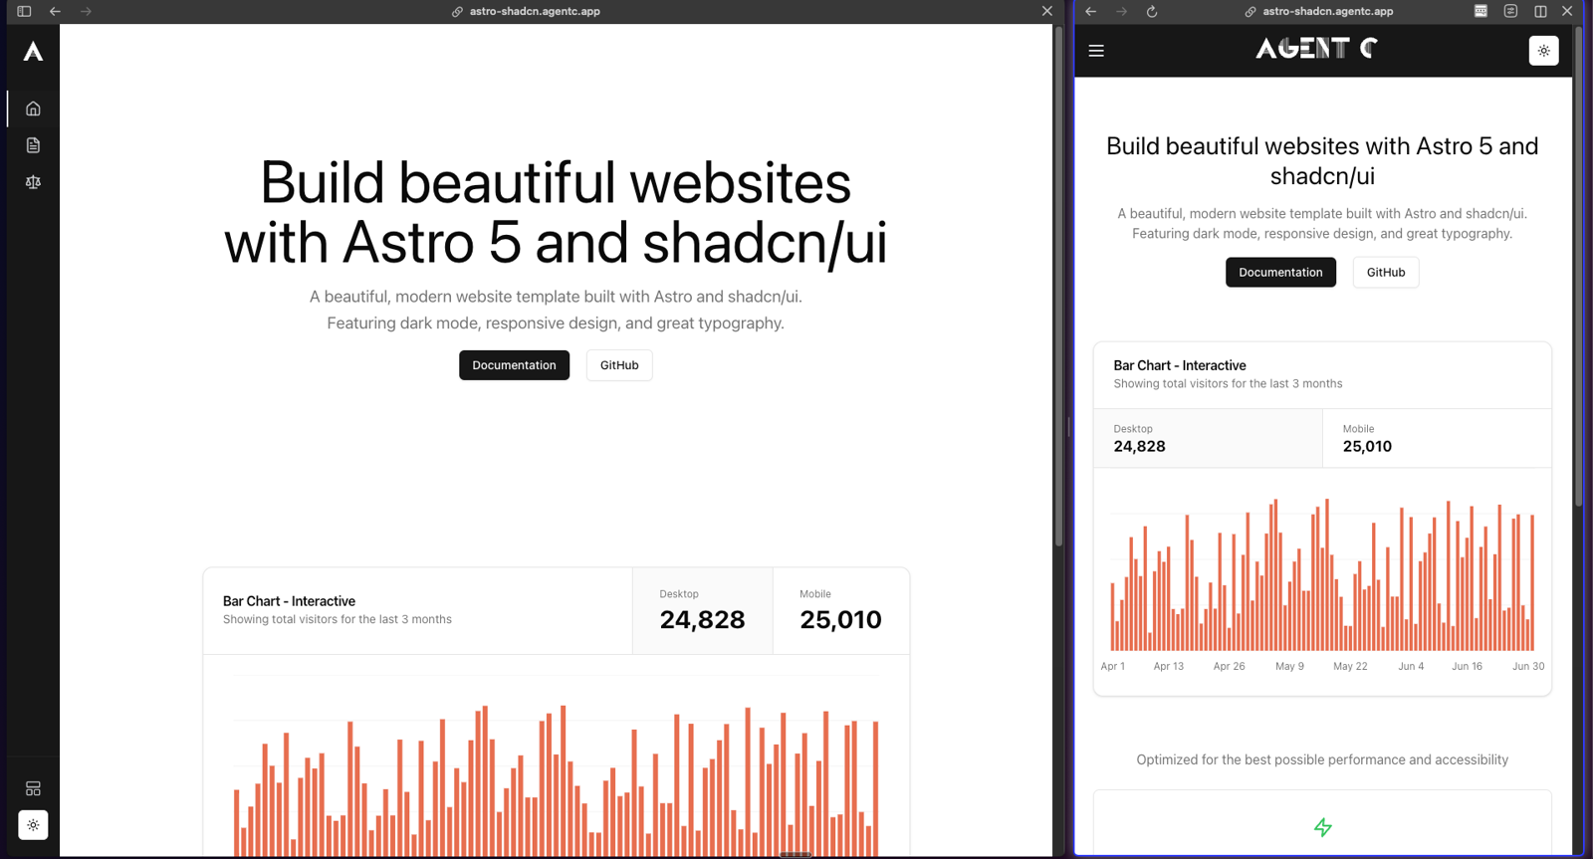The width and height of the screenshot is (1593, 859).
Task: Click the 'May 22' axis label in the right chart
Action: pos(1350,666)
